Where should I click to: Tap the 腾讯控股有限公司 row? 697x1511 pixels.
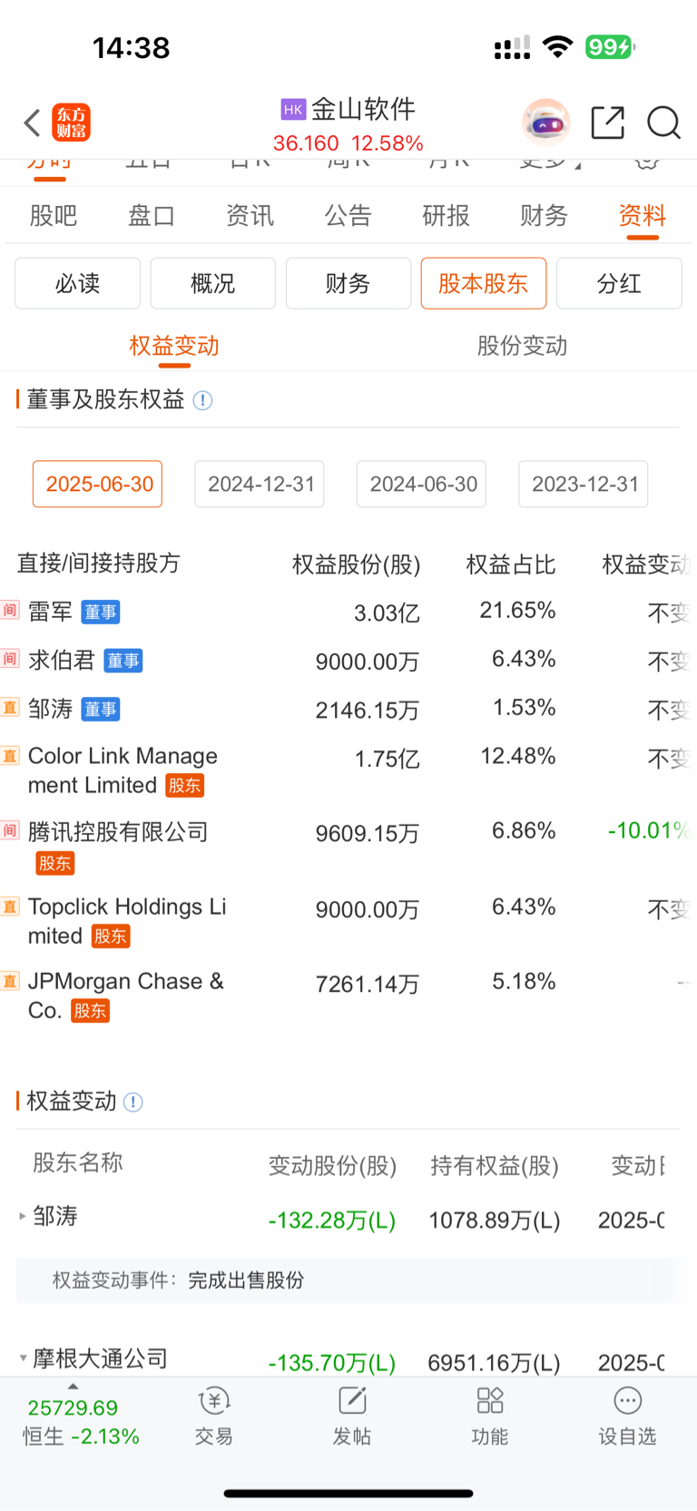[x=348, y=846]
